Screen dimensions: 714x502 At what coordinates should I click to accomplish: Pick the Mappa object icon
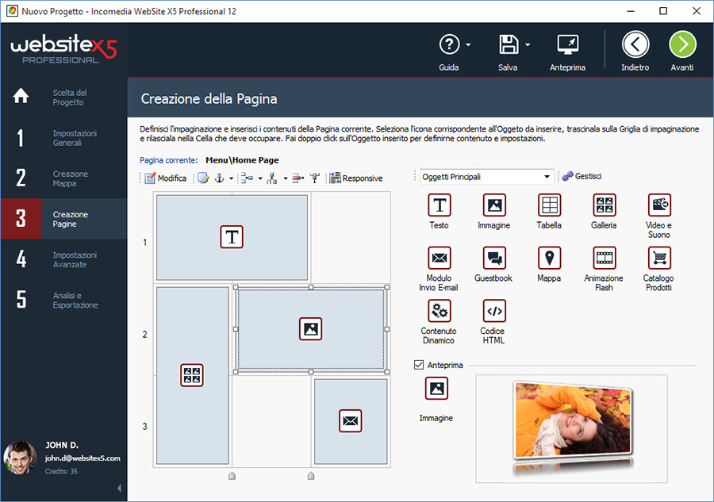[549, 259]
